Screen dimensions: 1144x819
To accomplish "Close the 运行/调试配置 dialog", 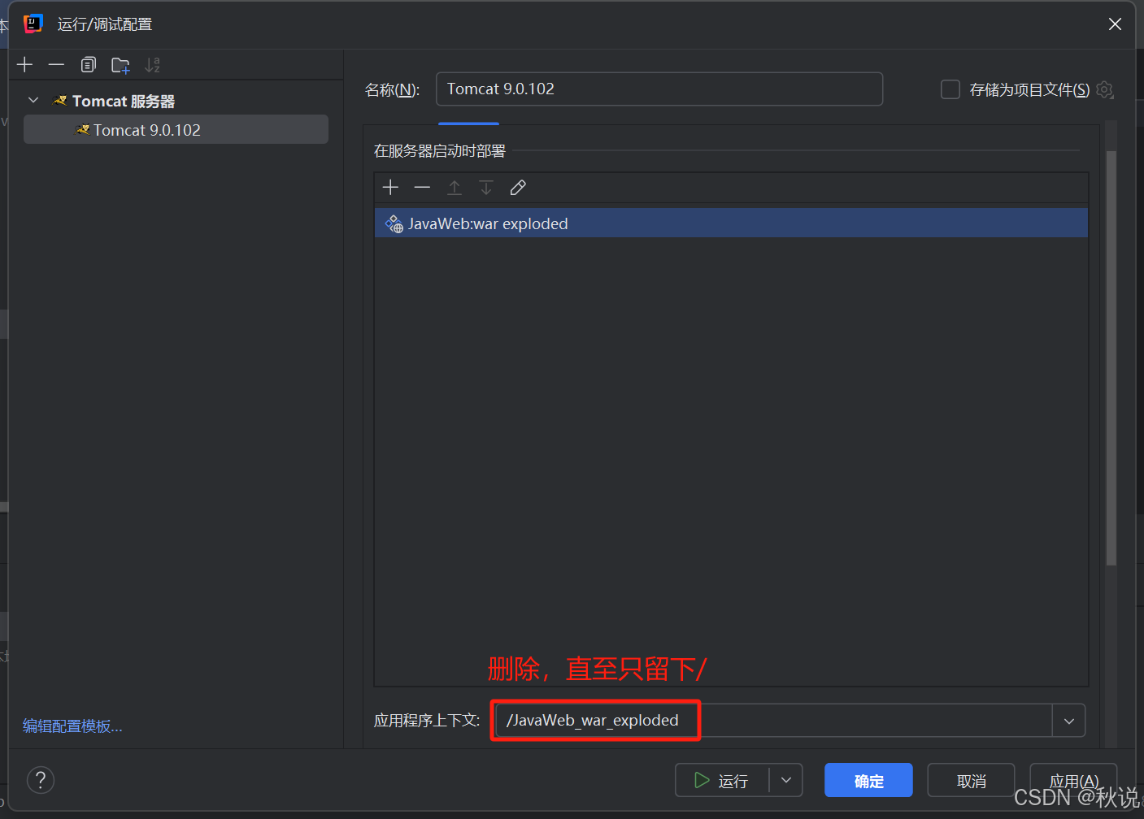I will tap(1115, 24).
